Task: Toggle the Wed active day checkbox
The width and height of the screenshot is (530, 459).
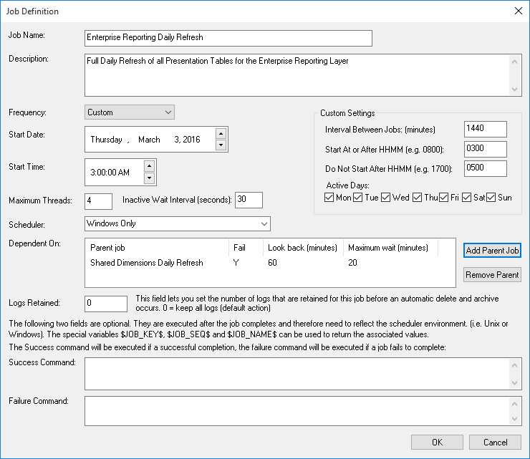Action: 385,198
